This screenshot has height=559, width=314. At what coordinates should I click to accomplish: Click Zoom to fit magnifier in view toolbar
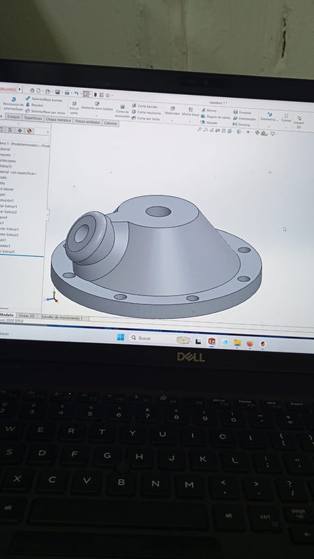(200, 130)
